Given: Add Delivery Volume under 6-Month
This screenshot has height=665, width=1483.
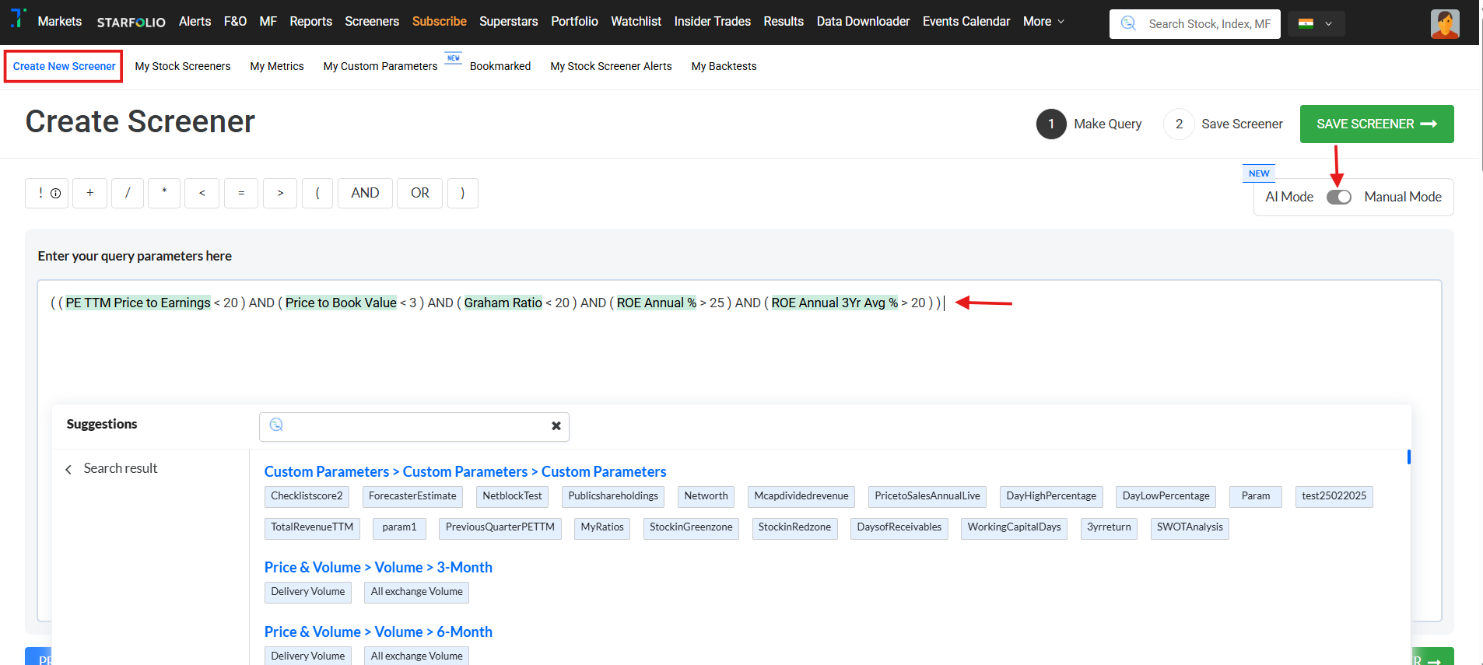Looking at the screenshot, I should click(x=308, y=656).
